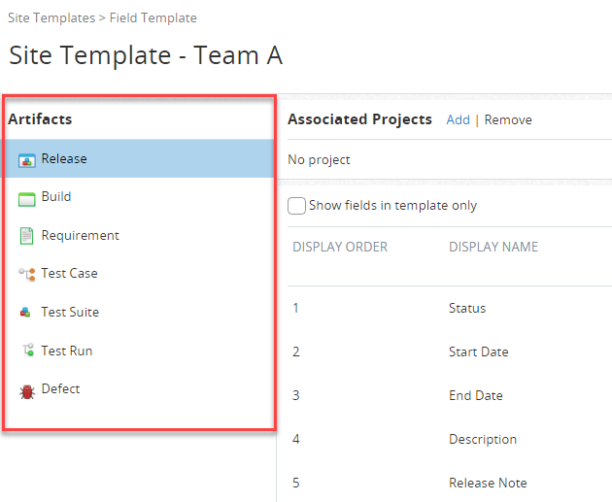Click the Test Run icon
Image resolution: width=612 pixels, height=502 pixels.
[x=26, y=351]
